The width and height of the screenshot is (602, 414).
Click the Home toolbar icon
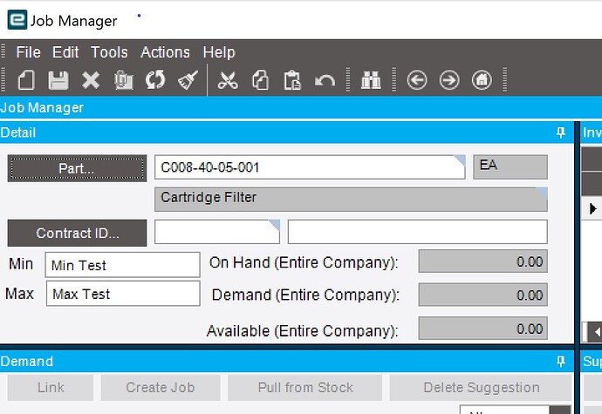point(482,80)
